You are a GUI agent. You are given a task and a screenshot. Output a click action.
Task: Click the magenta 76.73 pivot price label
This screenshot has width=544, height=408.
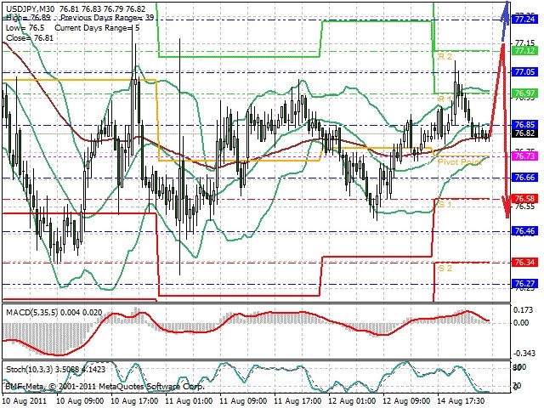525,156
